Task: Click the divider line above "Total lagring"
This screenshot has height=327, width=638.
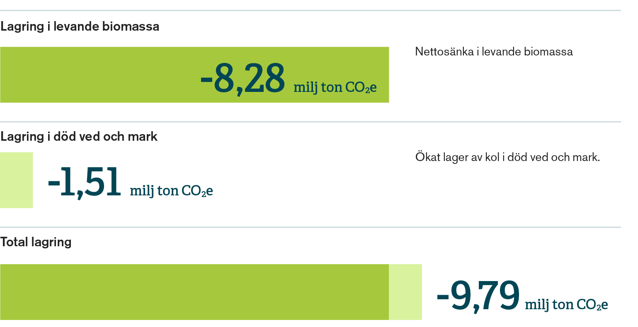Action: (310, 227)
